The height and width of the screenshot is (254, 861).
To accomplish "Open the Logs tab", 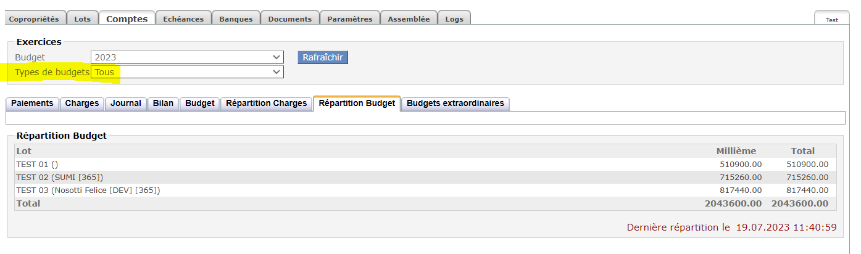I will (454, 18).
